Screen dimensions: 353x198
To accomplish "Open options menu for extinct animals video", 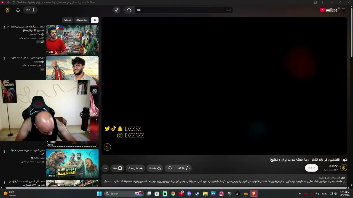I will click(x=5, y=151).
